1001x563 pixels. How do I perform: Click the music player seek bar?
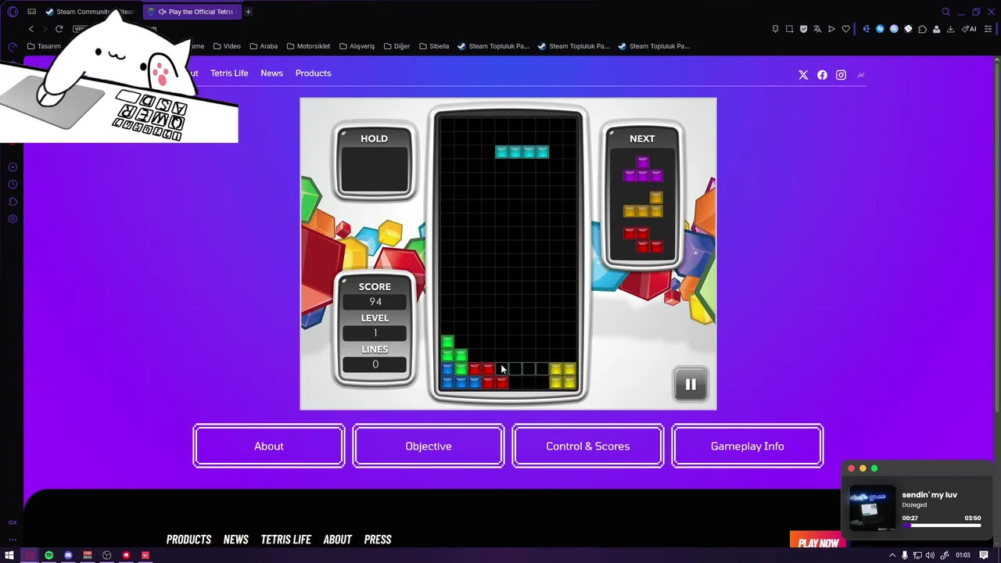coord(942,525)
